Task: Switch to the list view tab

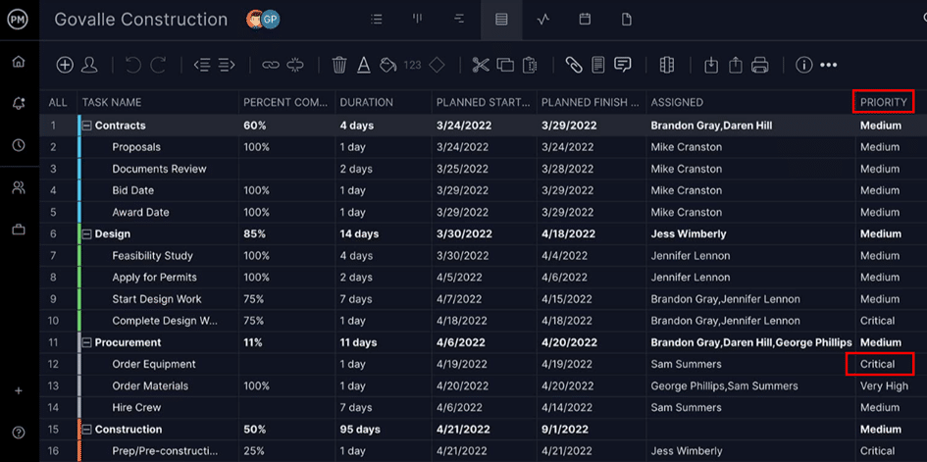Action: (378, 19)
